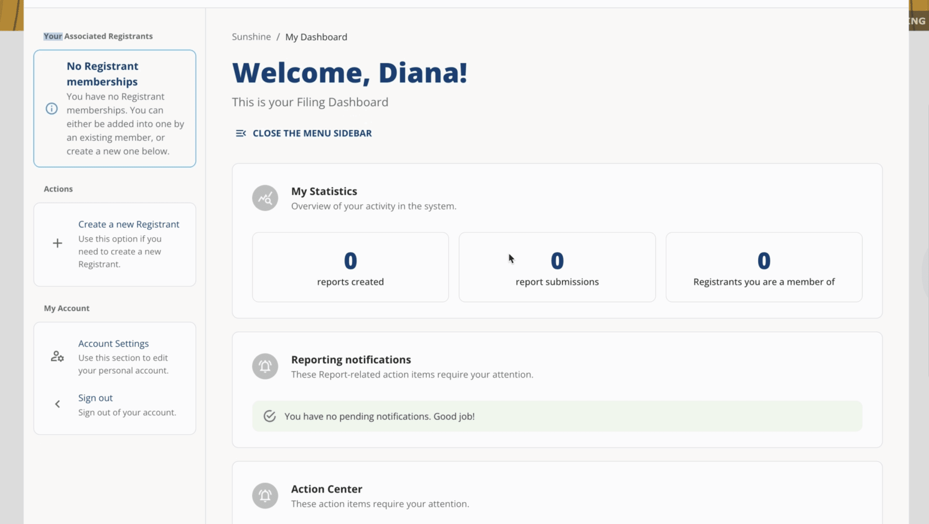The image size is (929, 524).
Task: Click the checkmark icon in no pending notifications
Action: [270, 416]
